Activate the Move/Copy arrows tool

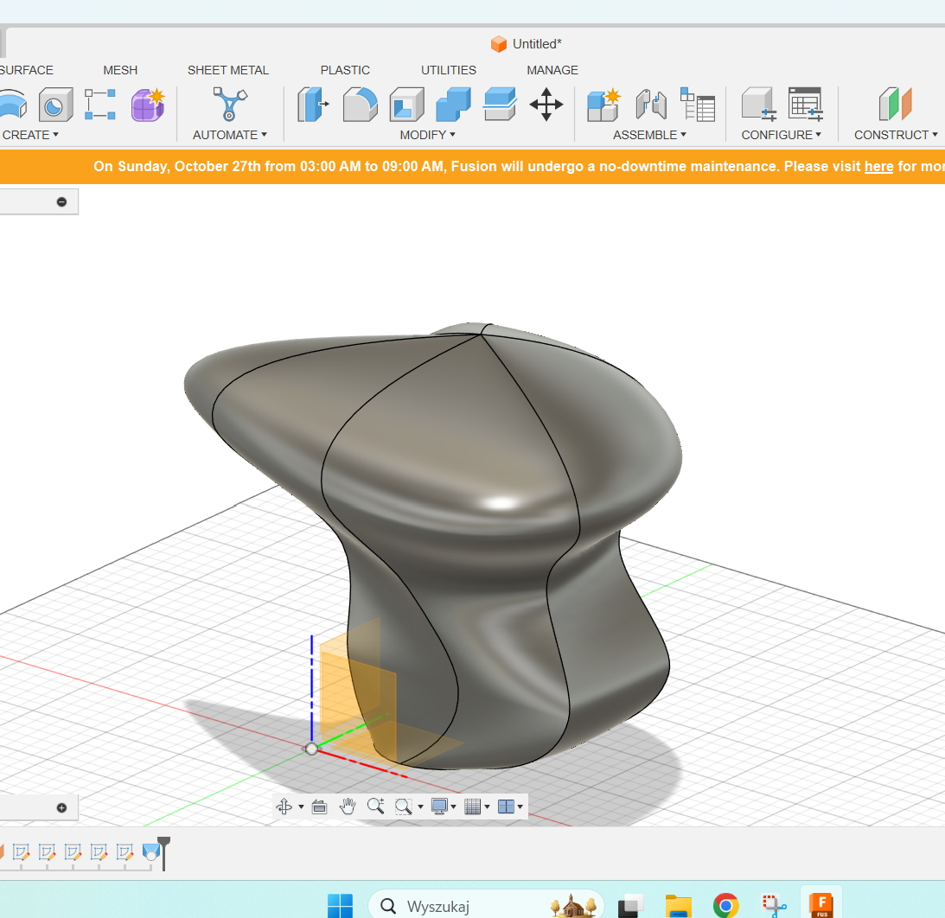coord(546,105)
